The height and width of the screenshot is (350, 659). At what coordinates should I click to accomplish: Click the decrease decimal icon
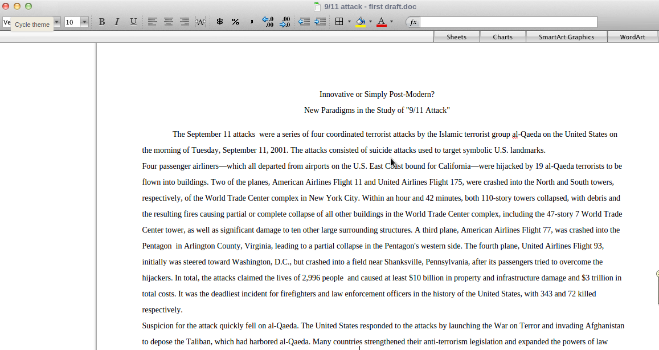point(285,22)
